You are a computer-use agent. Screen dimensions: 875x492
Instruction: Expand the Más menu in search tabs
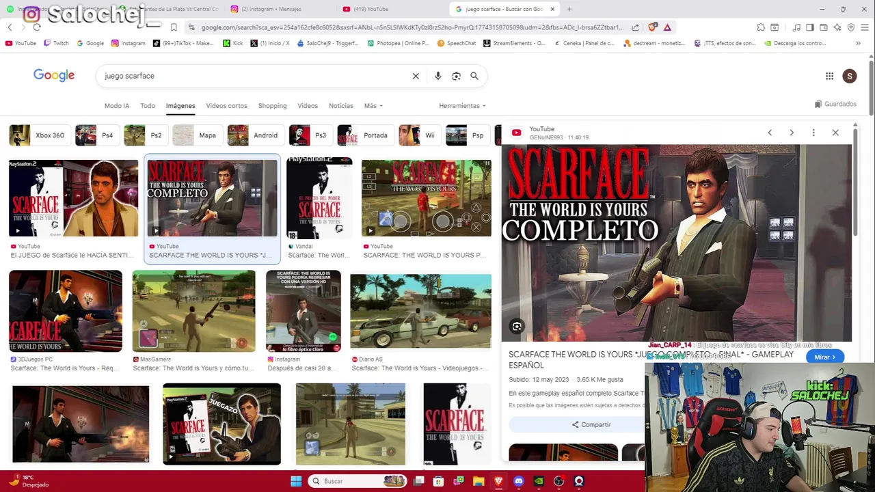tap(373, 106)
